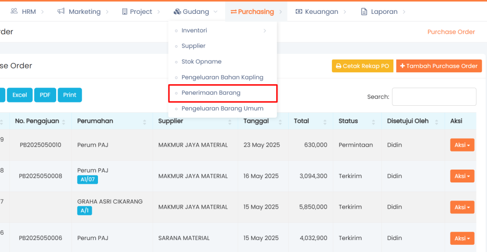The width and height of the screenshot is (487, 252).
Task: Export table using the Excel button
Action: pos(19,95)
